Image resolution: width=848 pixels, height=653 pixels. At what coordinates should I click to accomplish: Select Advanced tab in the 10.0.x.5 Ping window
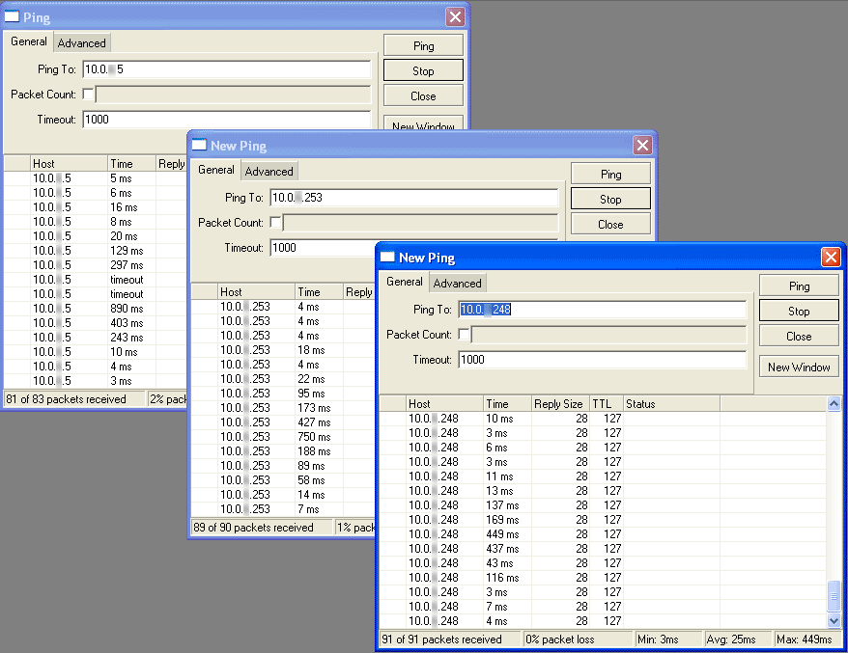[81, 42]
